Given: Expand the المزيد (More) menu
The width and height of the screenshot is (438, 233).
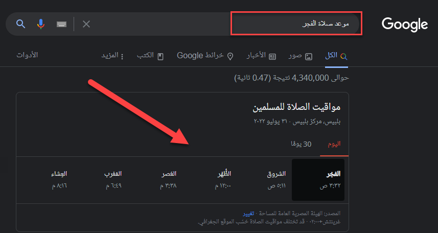Looking at the screenshot, I should click(x=112, y=56).
